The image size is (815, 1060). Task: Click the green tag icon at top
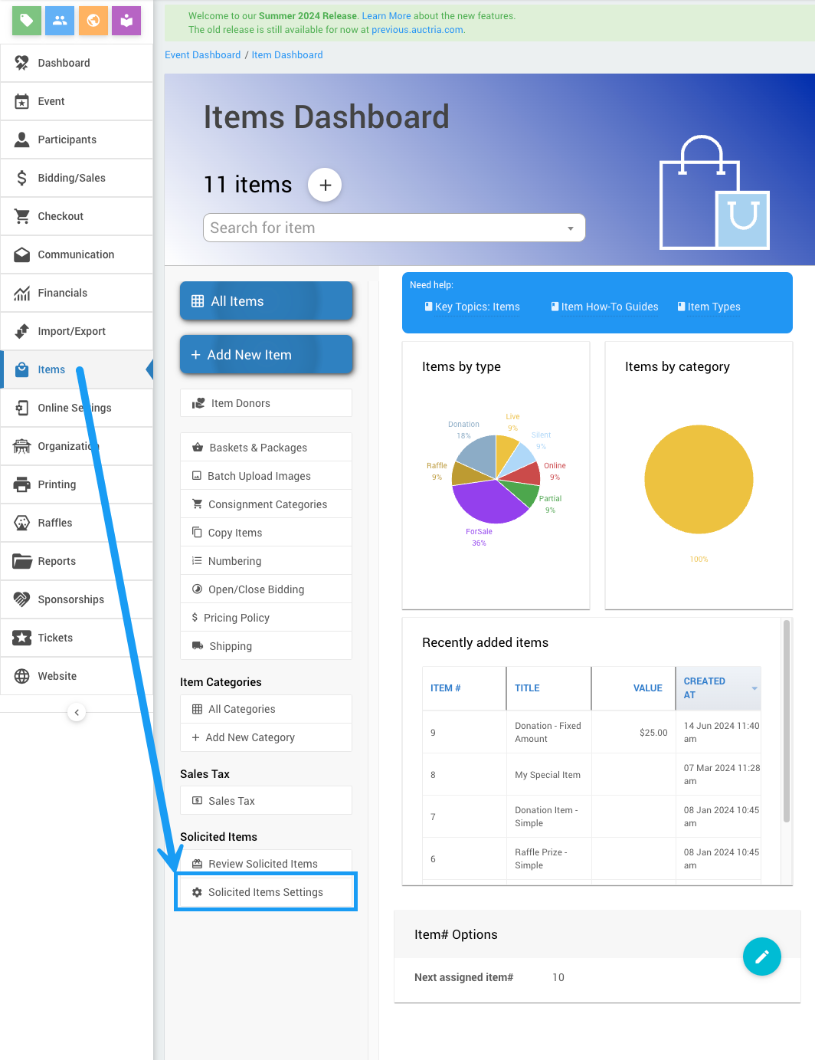[x=27, y=21]
